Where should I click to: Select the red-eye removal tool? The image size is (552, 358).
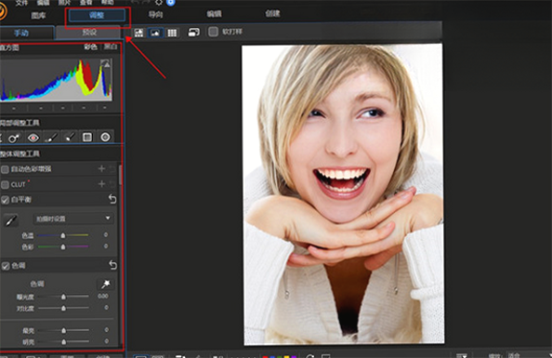pyautogui.click(x=33, y=138)
